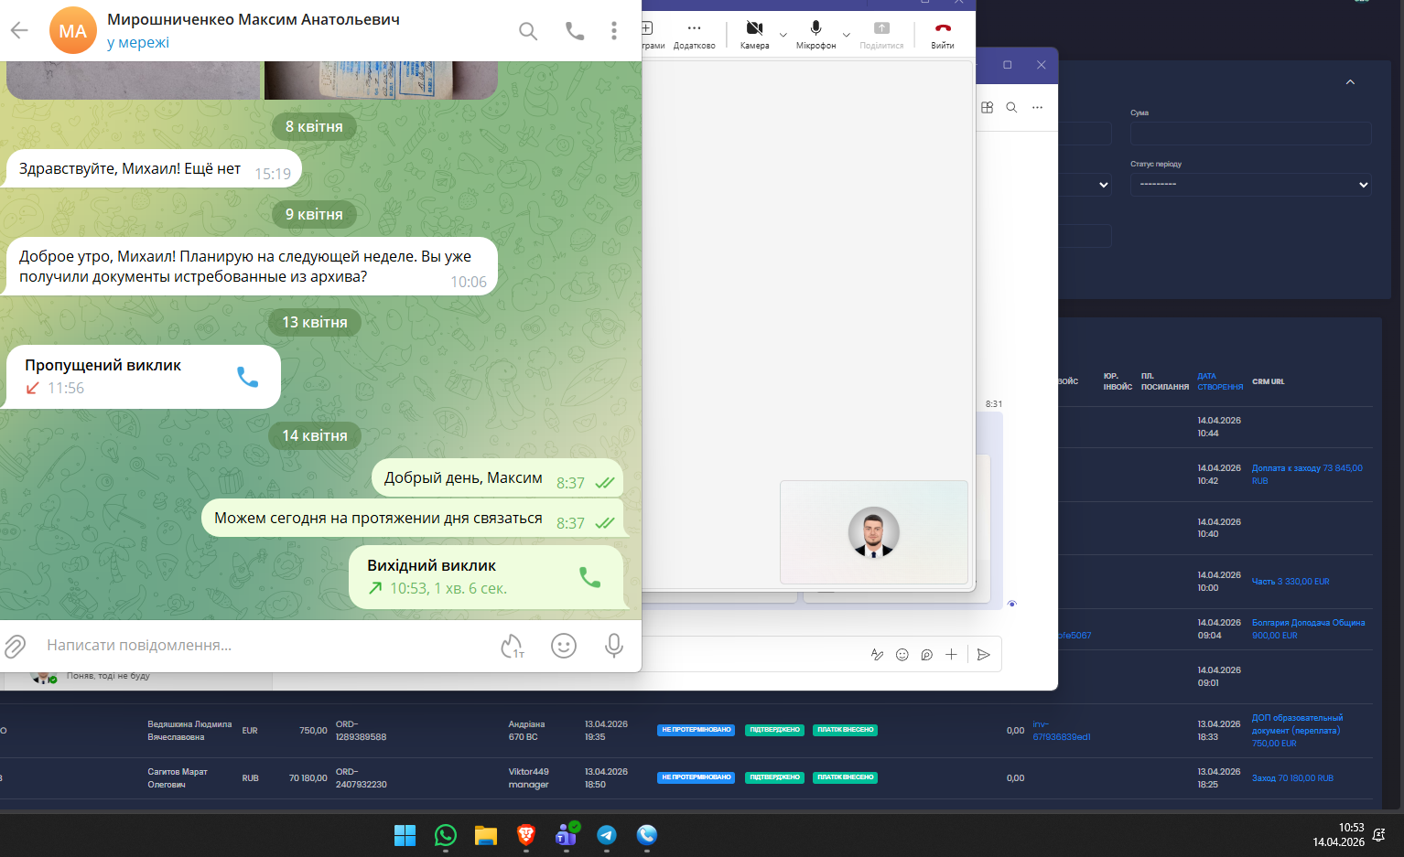1404x857 pixels.
Task: Leave the Teams call with Вийти
Action: [x=943, y=34]
